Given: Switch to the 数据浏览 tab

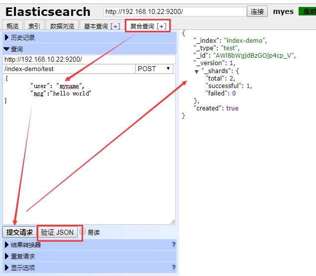Looking at the screenshot, I should (62, 26).
